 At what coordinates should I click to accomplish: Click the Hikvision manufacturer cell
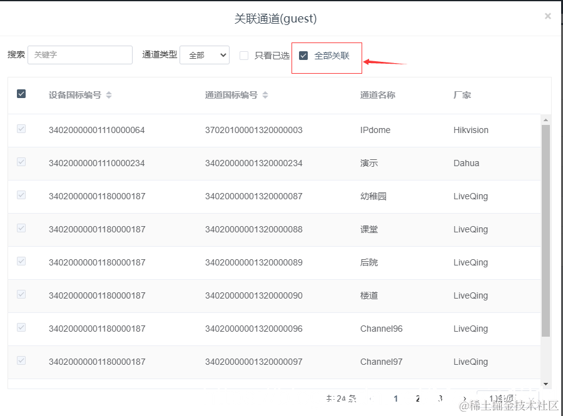[470, 130]
